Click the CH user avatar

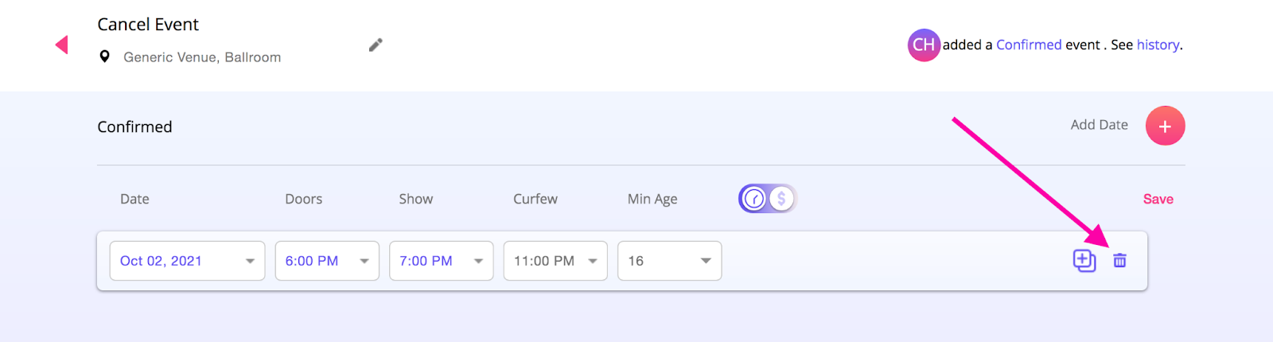coord(924,45)
